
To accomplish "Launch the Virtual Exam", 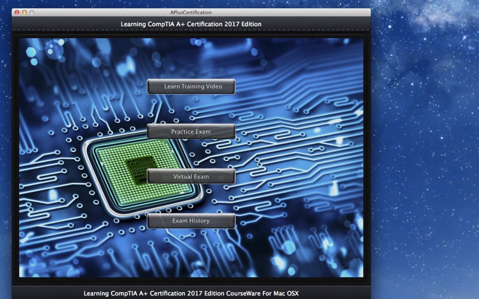I will pos(191,176).
